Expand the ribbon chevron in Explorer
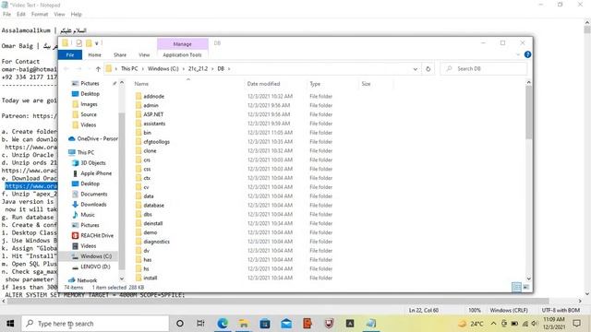 tap(518, 55)
